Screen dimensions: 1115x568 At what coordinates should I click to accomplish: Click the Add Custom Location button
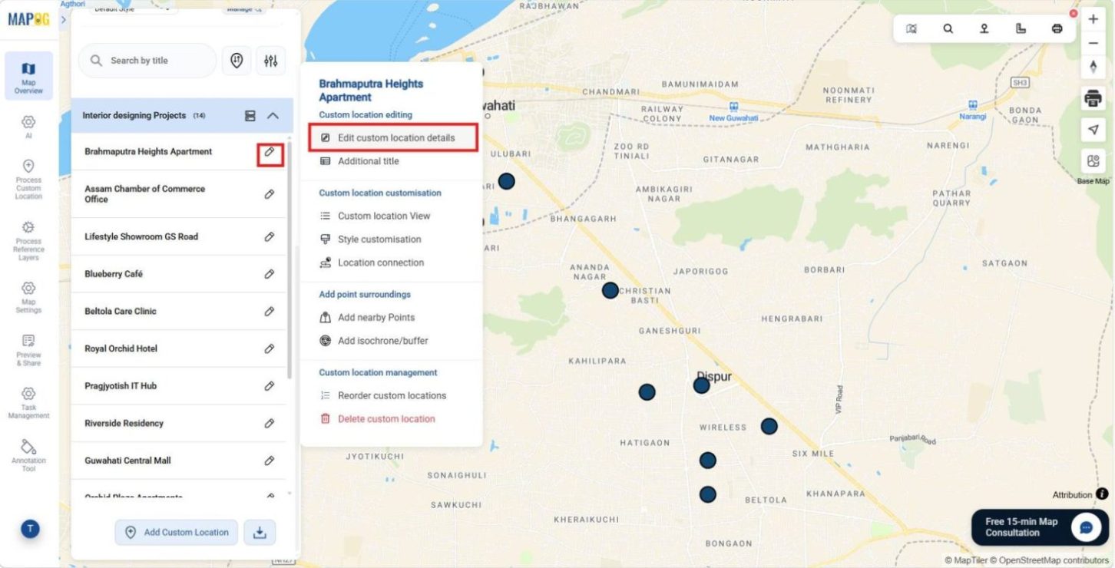click(x=176, y=532)
